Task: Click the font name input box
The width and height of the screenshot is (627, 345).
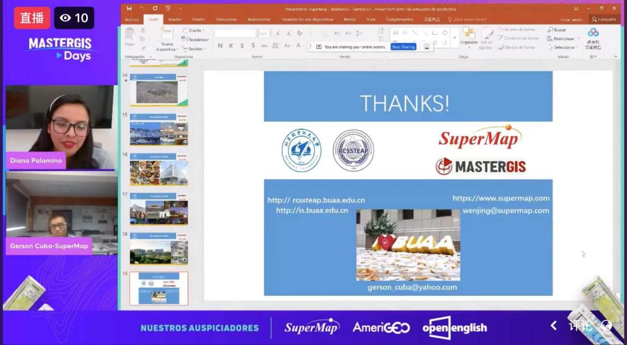Action: (235, 34)
